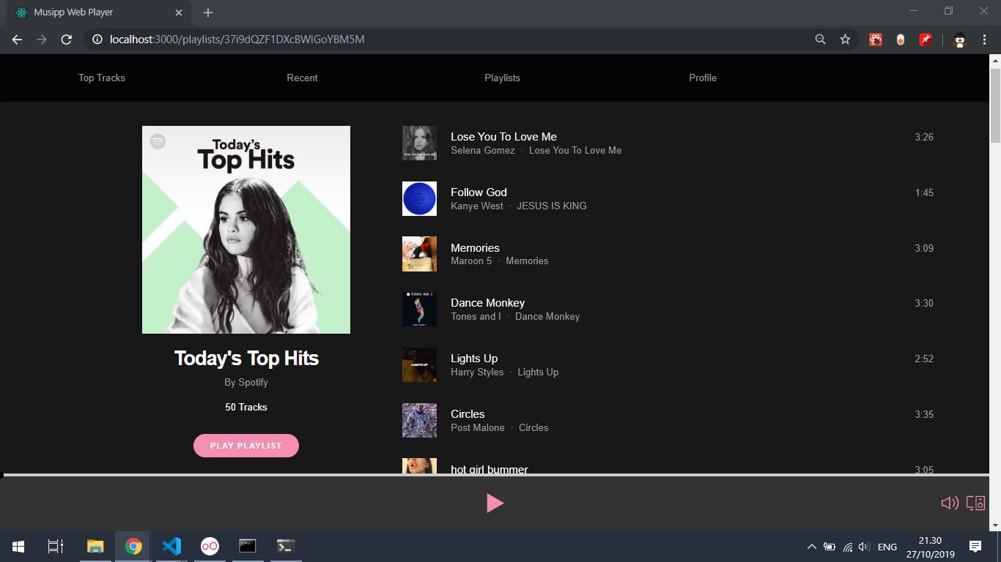
Task: Click the blue JESUS IS KING album art
Action: click(x=419, y=199)
